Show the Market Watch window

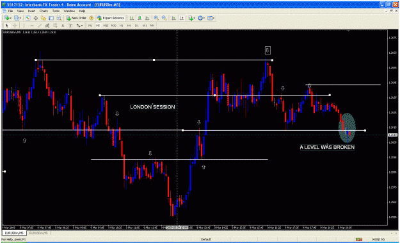pyautogui.click(x=28, y=18)
